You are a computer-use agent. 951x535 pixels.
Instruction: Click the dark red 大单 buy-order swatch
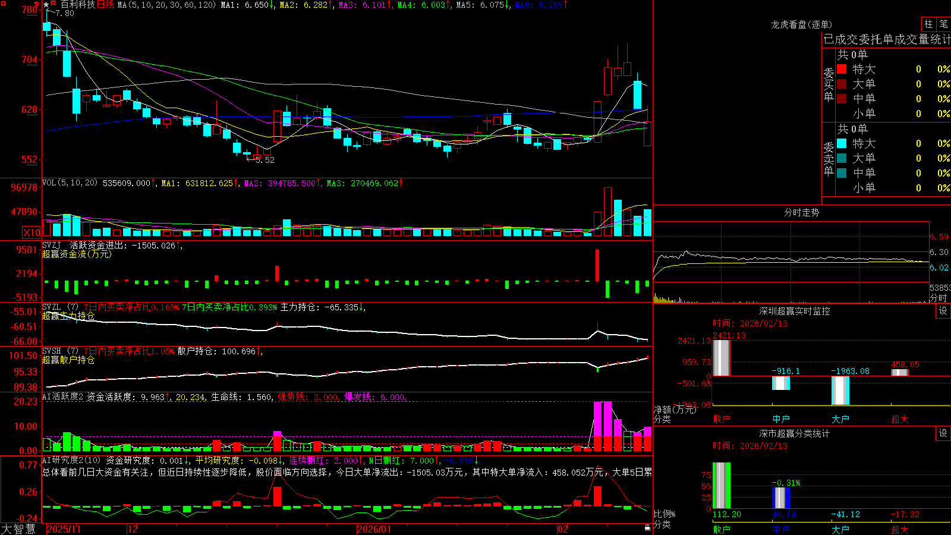(842, 84)
